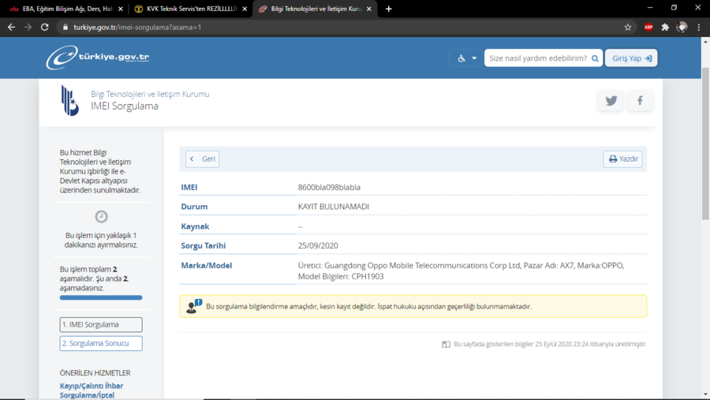Click the page timestamp document icon
Screen dimensions: 710x400
[446, 344]
